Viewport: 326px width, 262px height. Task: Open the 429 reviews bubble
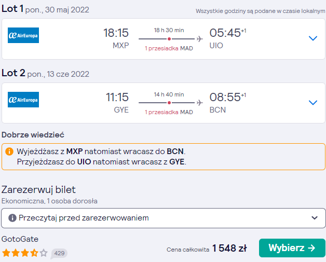click(x=59, y=253)
